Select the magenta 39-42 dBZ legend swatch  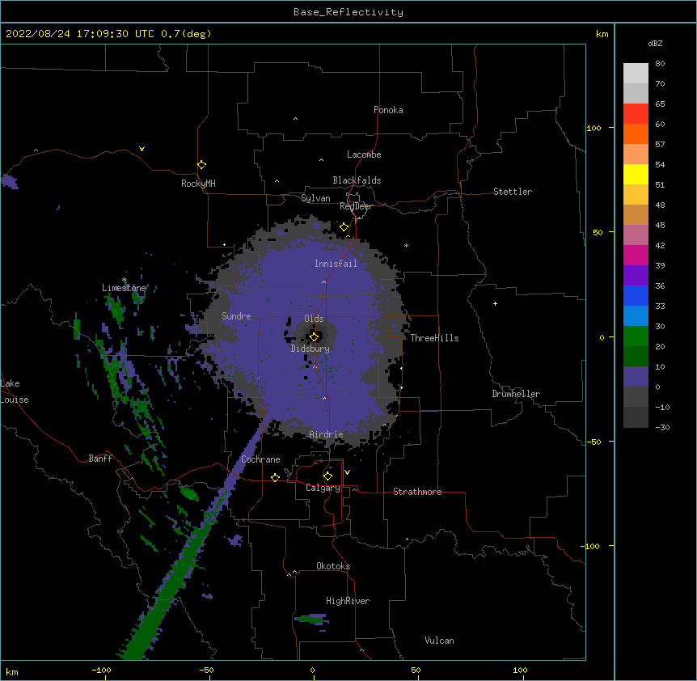636,256
